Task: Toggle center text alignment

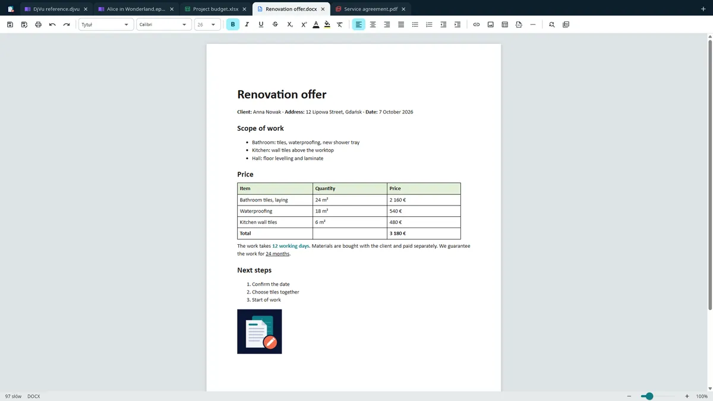Action: [373, 24]
